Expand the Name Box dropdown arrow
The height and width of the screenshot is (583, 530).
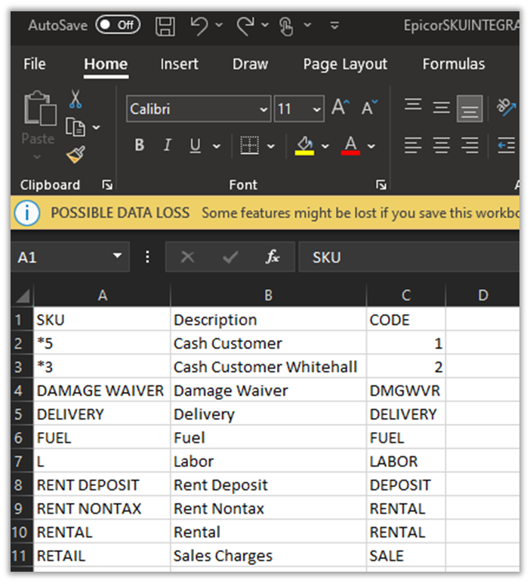point(117,256)
